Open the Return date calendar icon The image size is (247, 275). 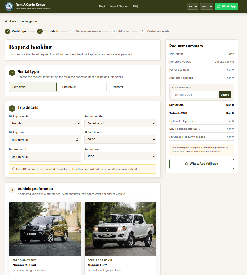[77, 157]
